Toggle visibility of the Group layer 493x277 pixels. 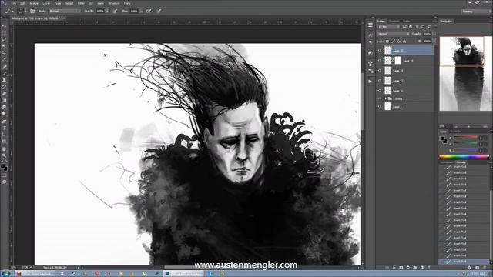380,98
